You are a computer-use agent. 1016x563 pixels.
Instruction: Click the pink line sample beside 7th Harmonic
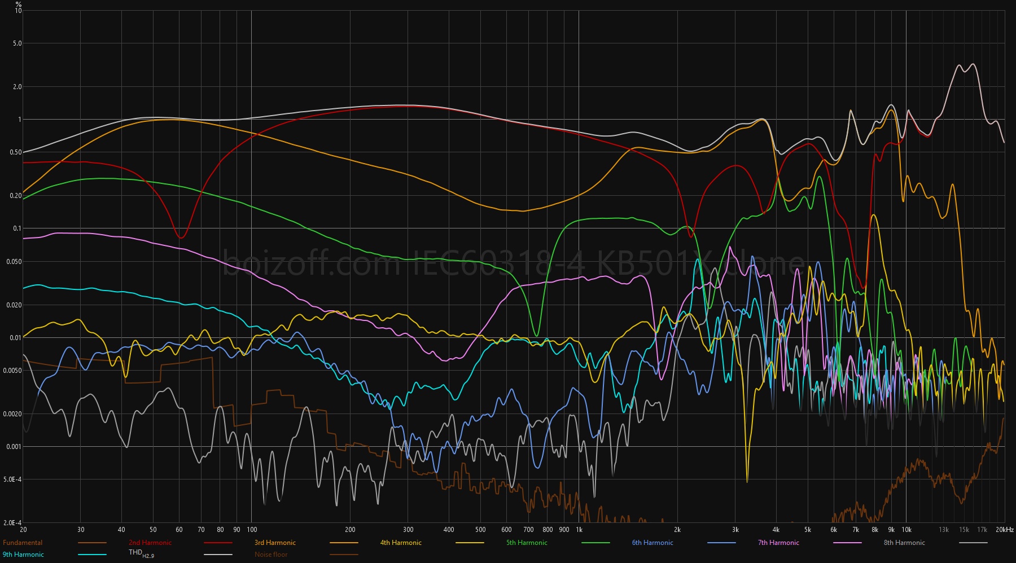point(847,543)
